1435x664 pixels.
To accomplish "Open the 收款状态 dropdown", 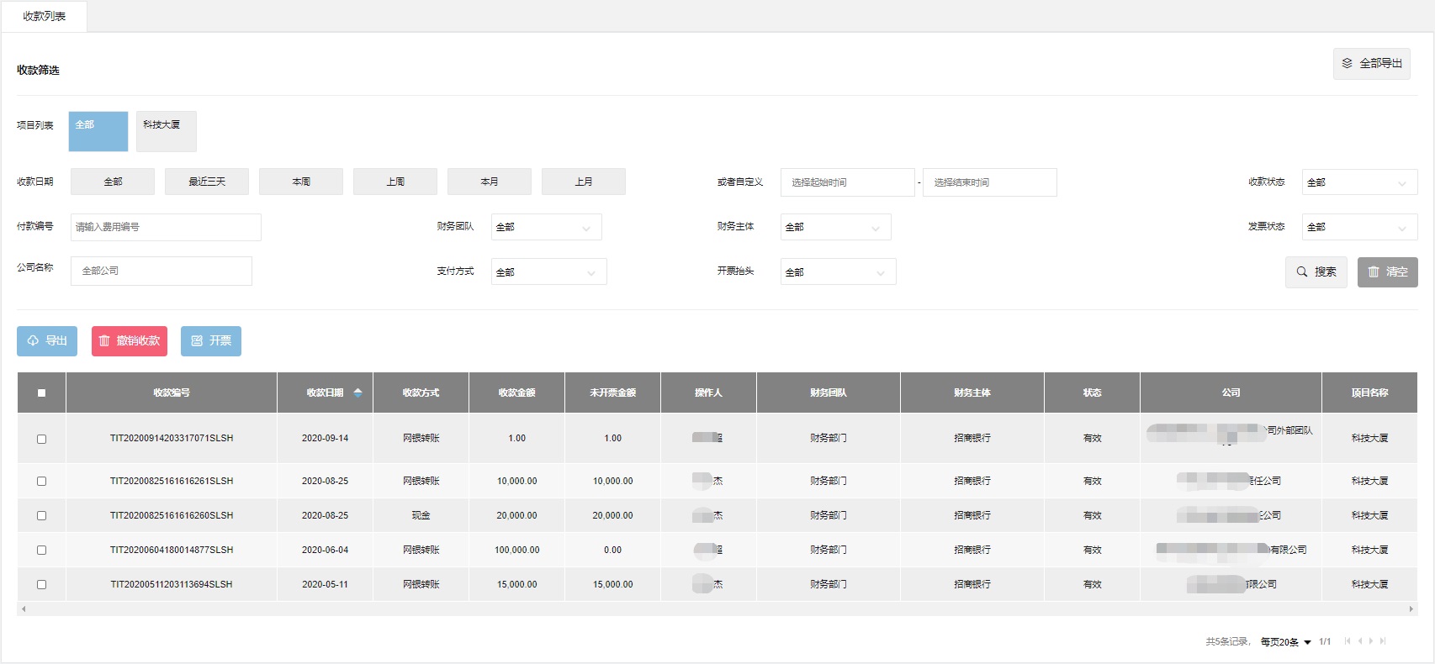I will click(x=1358, y=182).
